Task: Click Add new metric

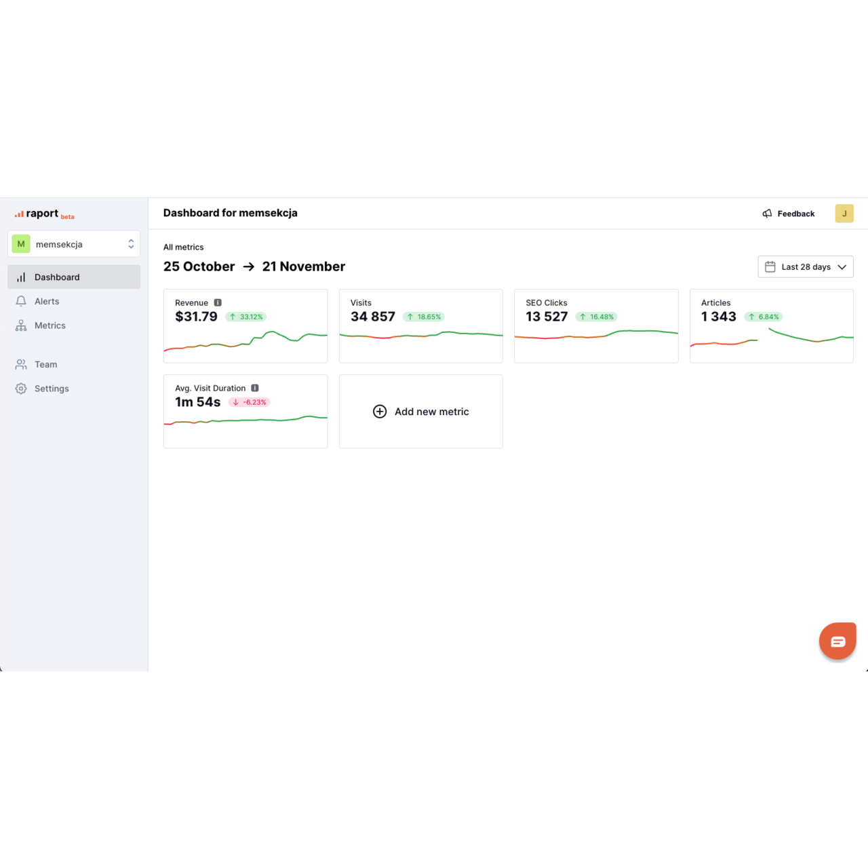Action: pos(431,412)
